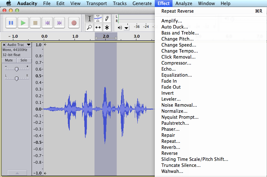The height and width of the screenshot is (177, 267).
Task: Choose the Phaser... effect
Action: pos(211,129)
